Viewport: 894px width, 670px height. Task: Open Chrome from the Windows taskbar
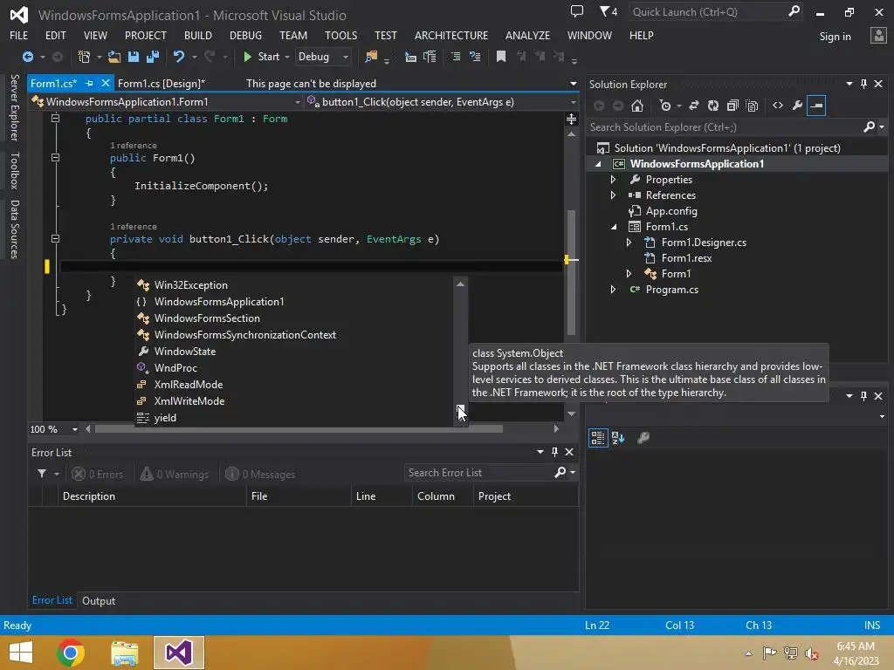coord(71,653)
